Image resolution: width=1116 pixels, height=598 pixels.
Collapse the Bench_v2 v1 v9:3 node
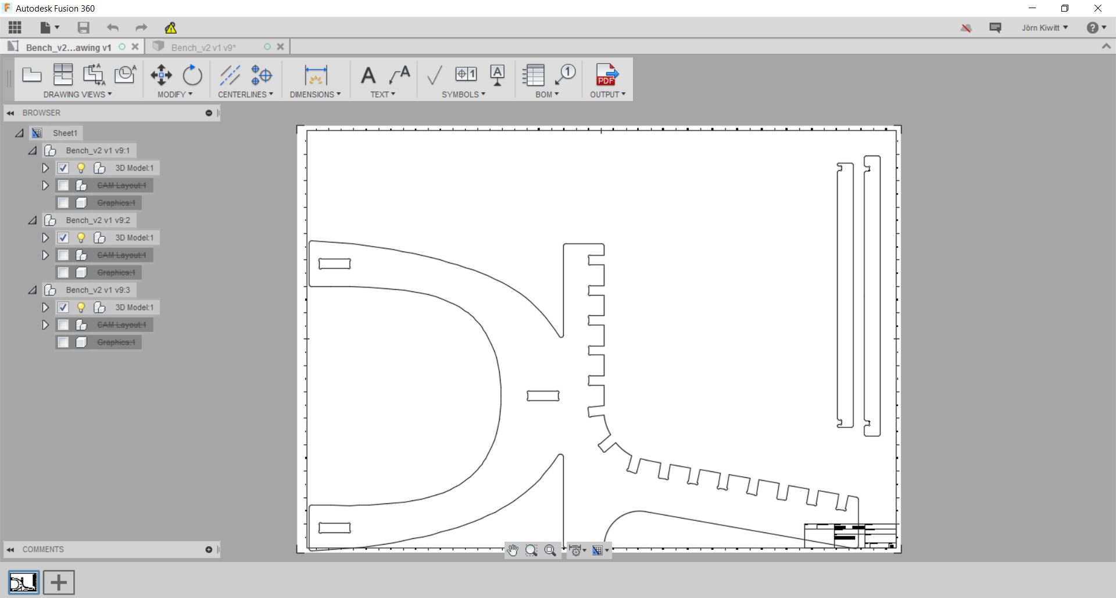coord(33,290)
